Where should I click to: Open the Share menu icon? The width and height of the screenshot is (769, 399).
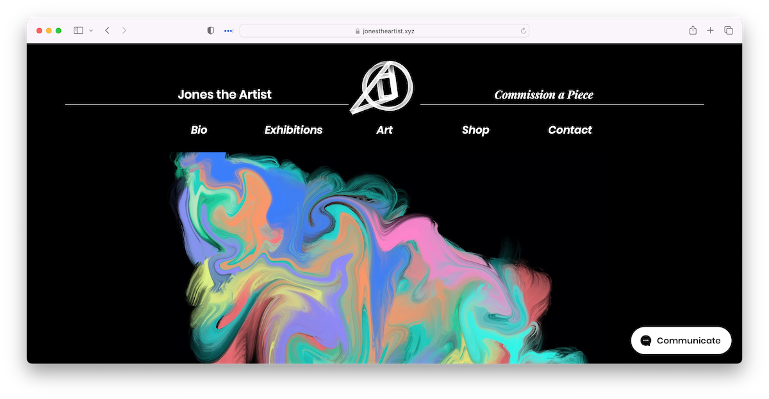click(x=693, y=30)
